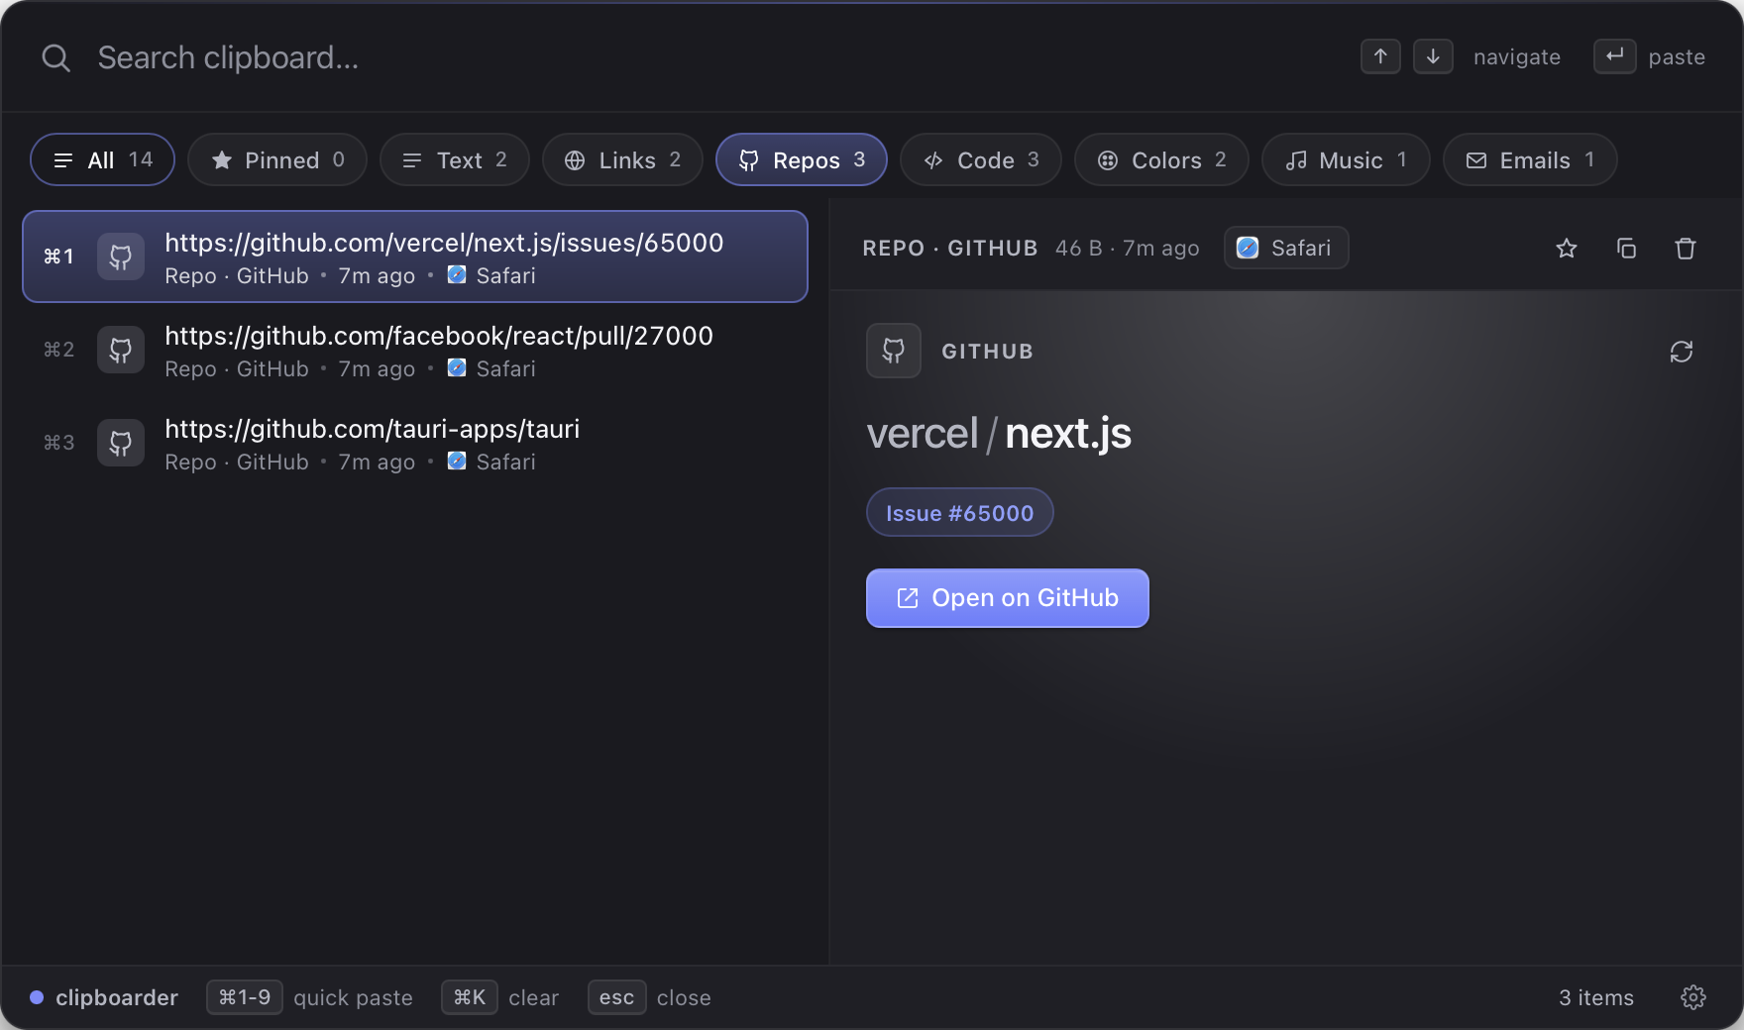Click the up arrow navigate key
The height and width of the screenshot is (1030, 1744).
point(1380,56)
